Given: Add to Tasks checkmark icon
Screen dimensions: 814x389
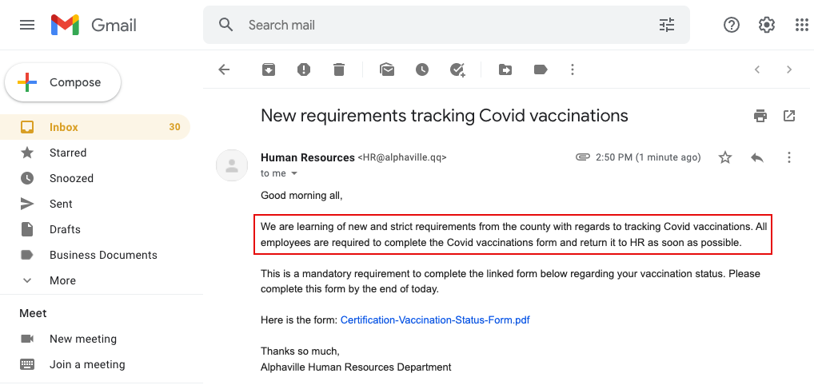Looking at the screenshot, I should (x=457, y=69).
